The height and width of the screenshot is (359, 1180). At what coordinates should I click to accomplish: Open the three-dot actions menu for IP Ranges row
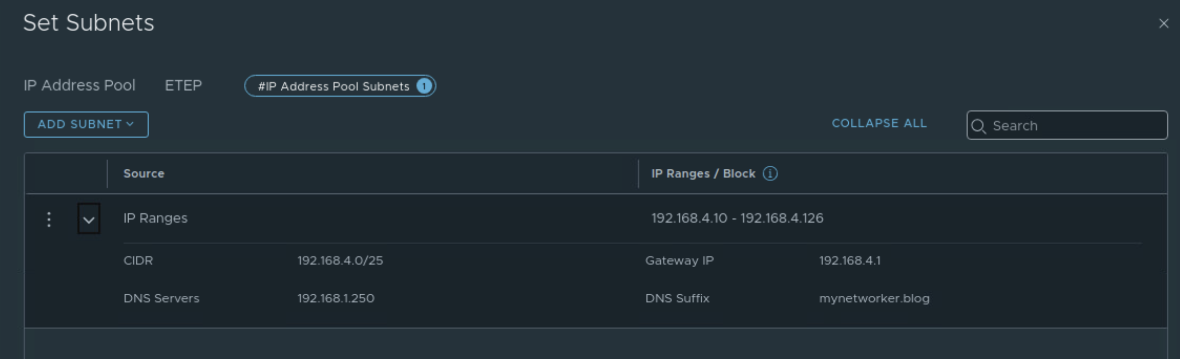[49, 219]
